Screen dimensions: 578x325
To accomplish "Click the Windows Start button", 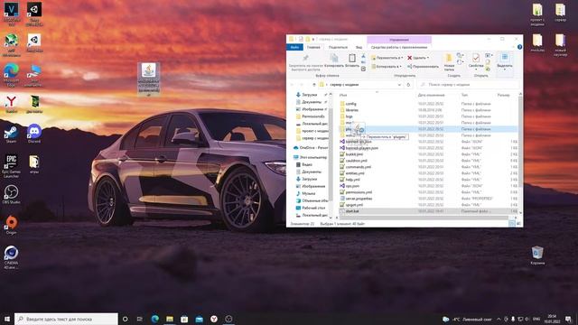I will [6, 319].
